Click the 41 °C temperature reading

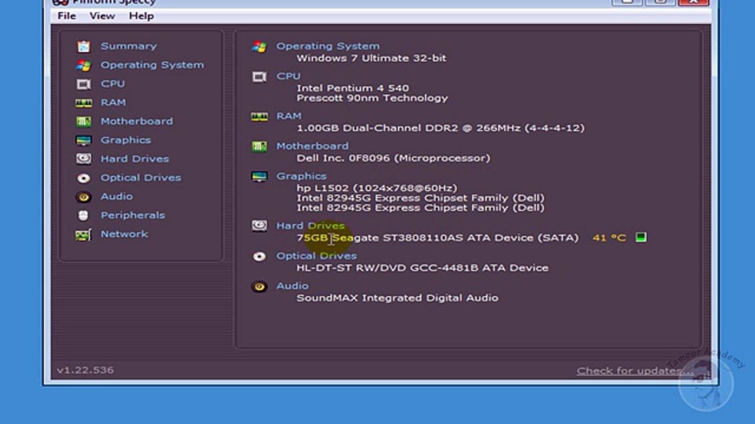coord(609,238)
